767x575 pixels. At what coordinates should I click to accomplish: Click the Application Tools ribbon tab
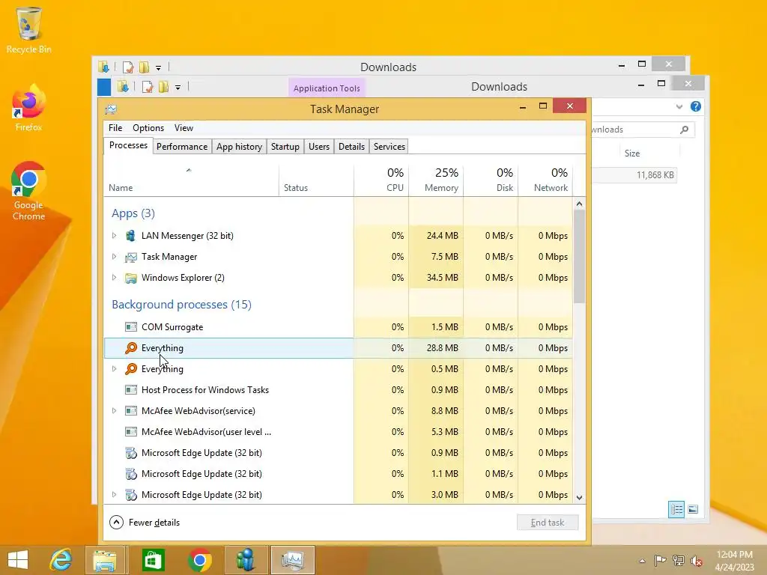(327, 88)
